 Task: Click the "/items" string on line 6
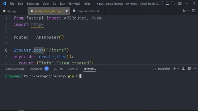click(x=56, y=50)
